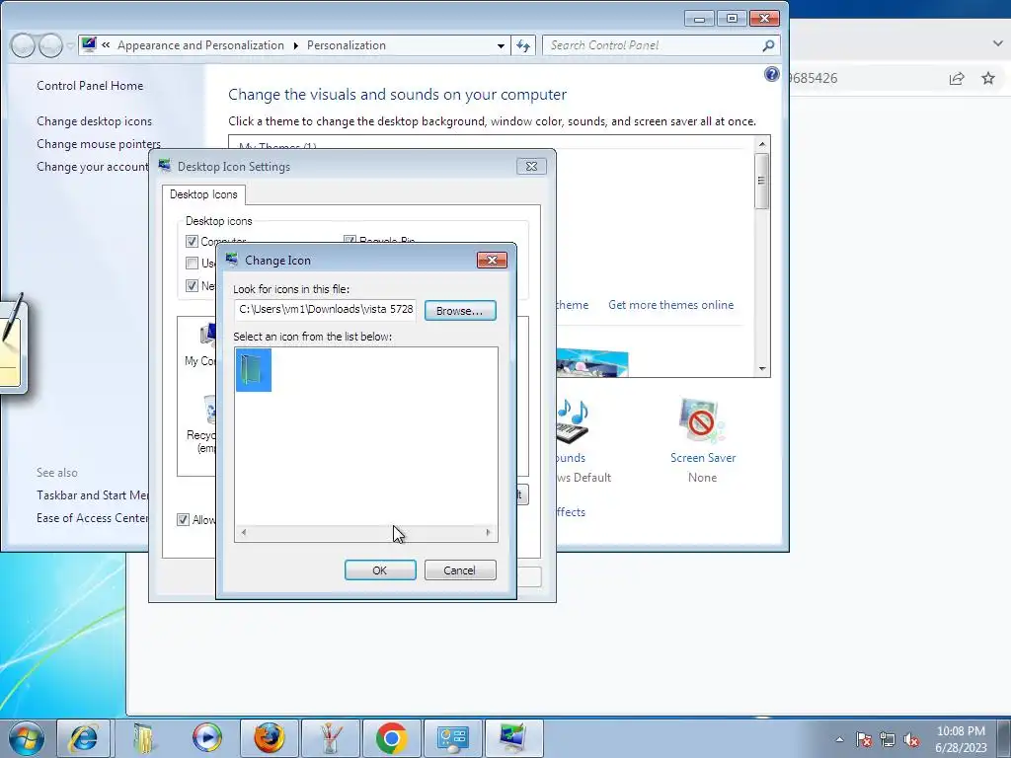Launch Windows Media Player from taskbar
The image size is (1011, 758).
207,738
